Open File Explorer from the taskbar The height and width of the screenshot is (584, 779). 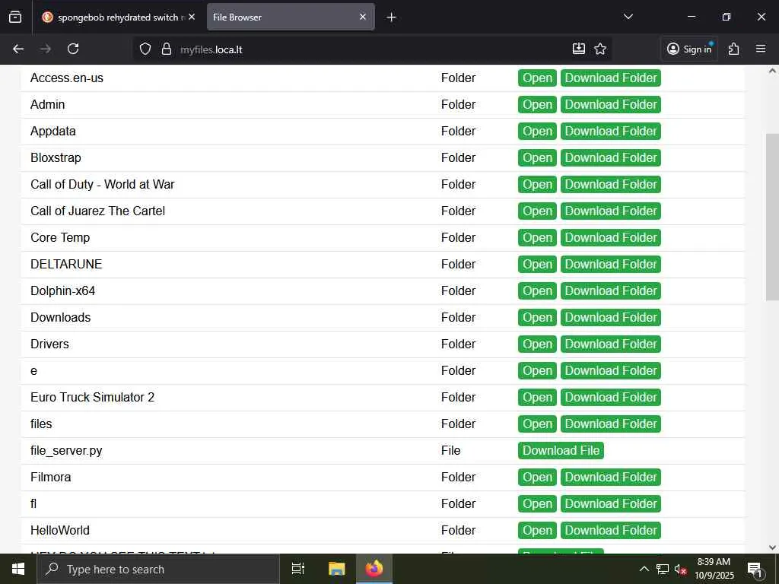click(x=336, y=569)
